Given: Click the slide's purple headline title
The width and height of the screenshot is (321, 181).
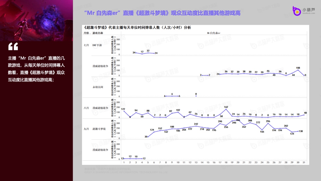Looking at the screenshot, I should [x=162, y=13].
